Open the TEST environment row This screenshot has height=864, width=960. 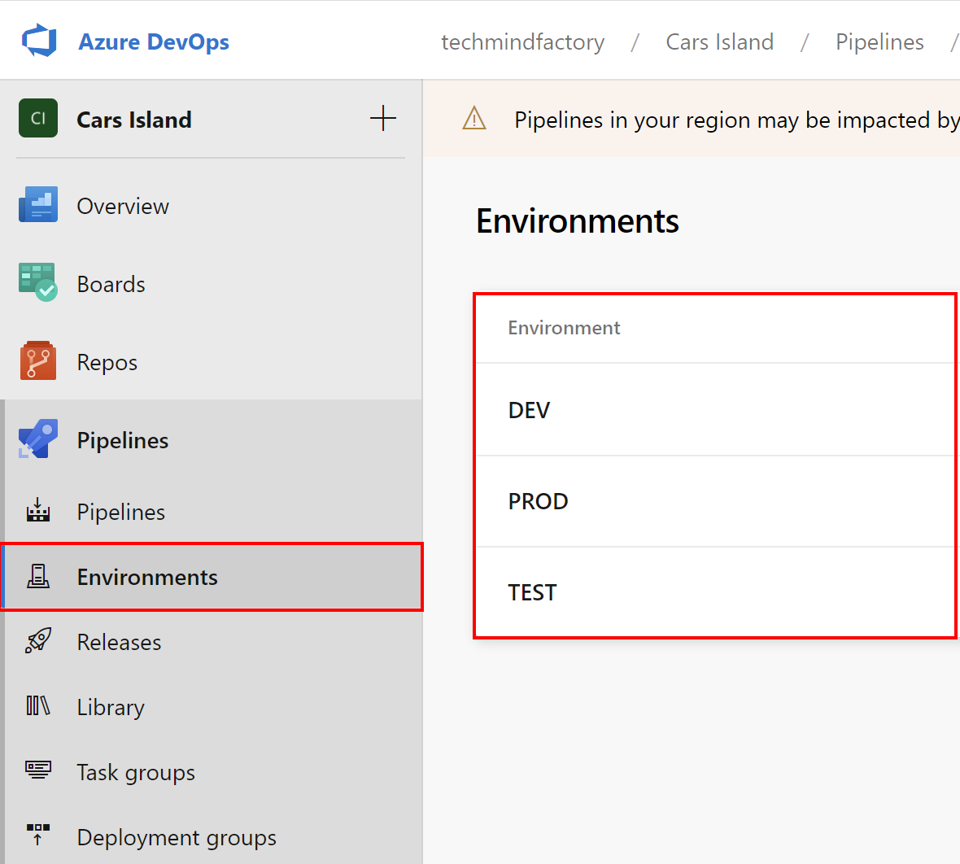coord(715,592)
